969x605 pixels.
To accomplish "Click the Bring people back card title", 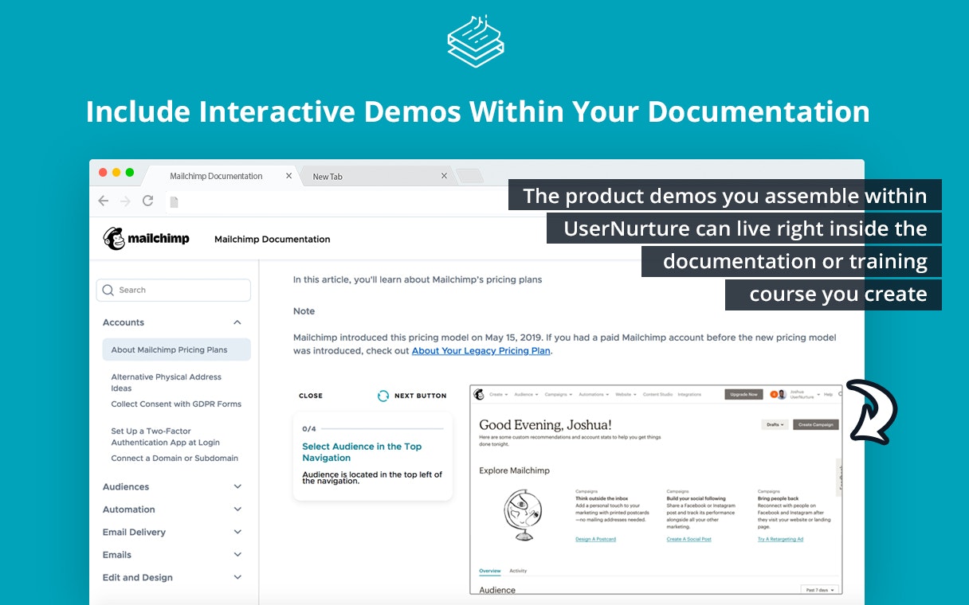I will coord(779,498).
